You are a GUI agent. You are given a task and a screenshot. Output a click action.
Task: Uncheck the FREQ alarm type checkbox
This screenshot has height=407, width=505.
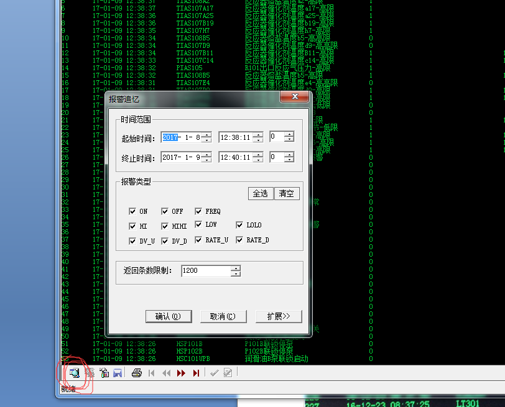199,211
